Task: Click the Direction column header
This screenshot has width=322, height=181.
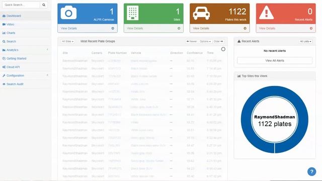Action: click(x=177, y=53)
